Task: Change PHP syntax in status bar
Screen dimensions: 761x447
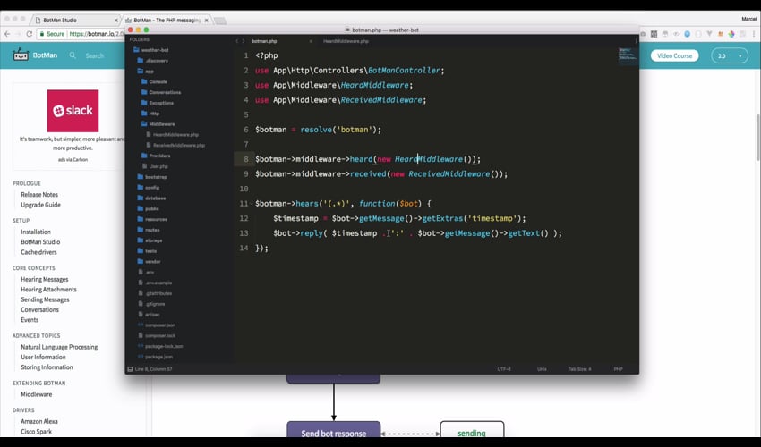Action: coord(618,369)
